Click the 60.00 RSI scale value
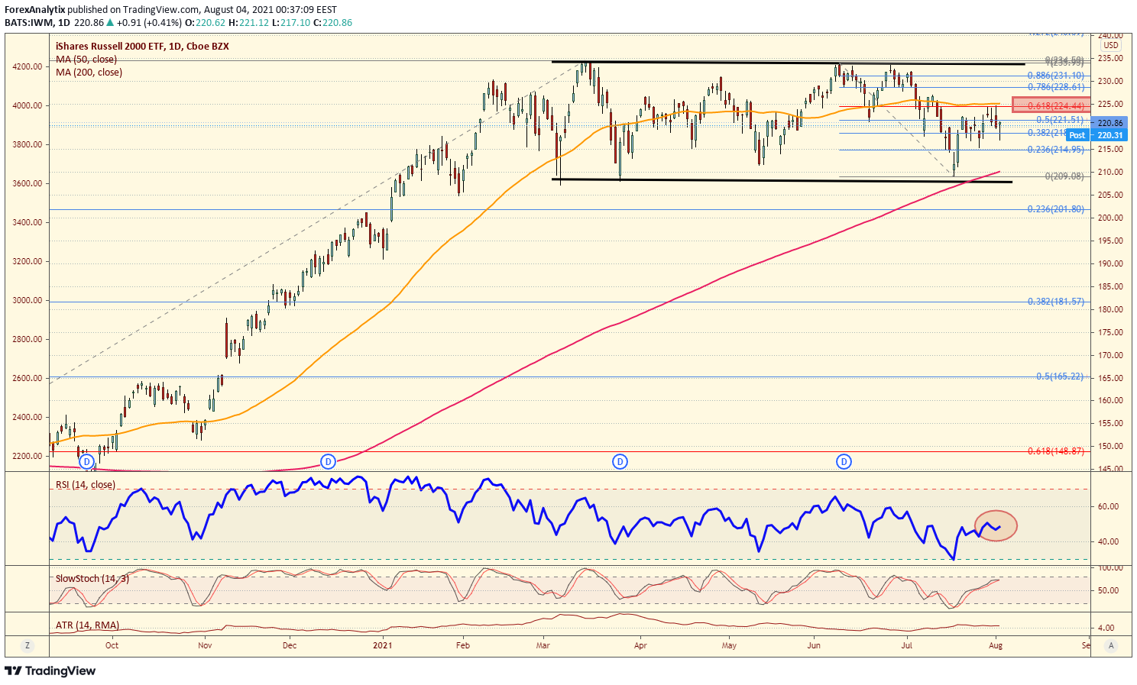 [x=1108, y=506]
